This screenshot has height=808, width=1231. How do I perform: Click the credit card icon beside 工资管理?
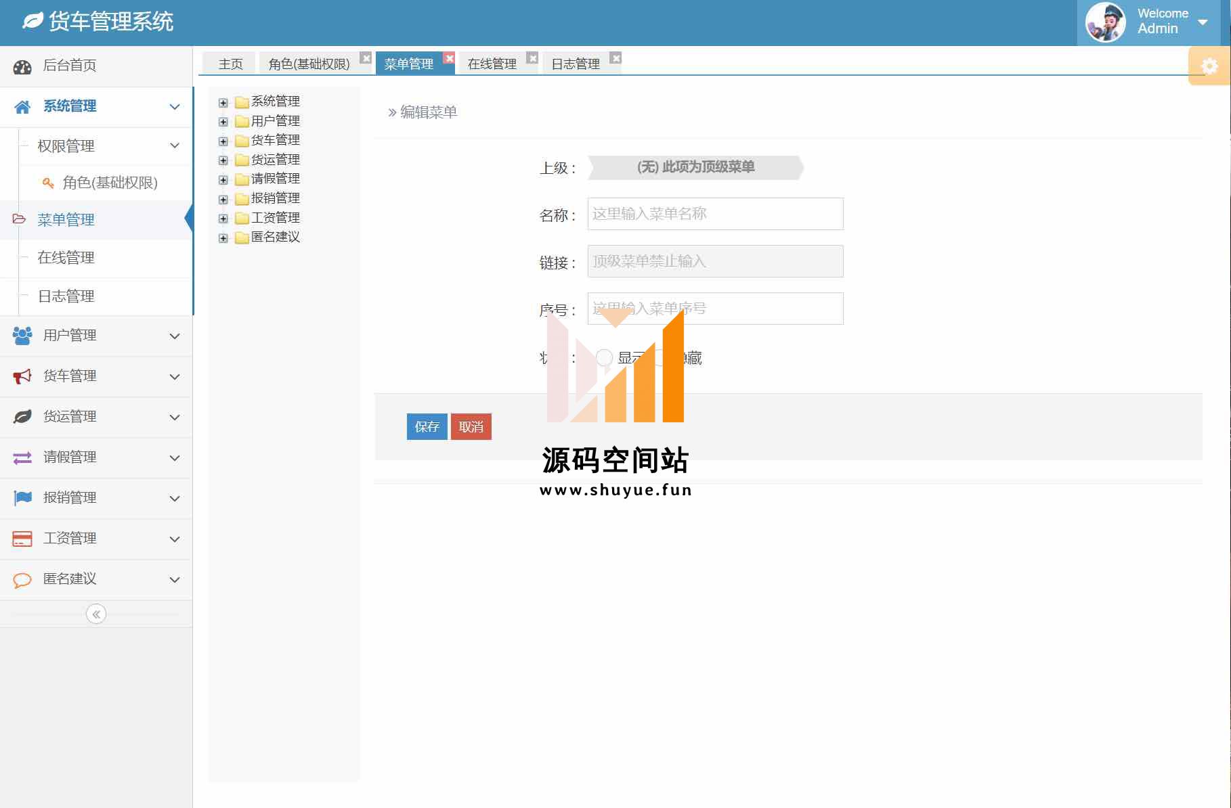pyautogui.click(x=22, y=539)
